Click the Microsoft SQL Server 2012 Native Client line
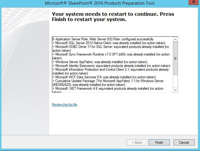The height and width of the screenshot is (151, 200). click(x=109, y=43)
